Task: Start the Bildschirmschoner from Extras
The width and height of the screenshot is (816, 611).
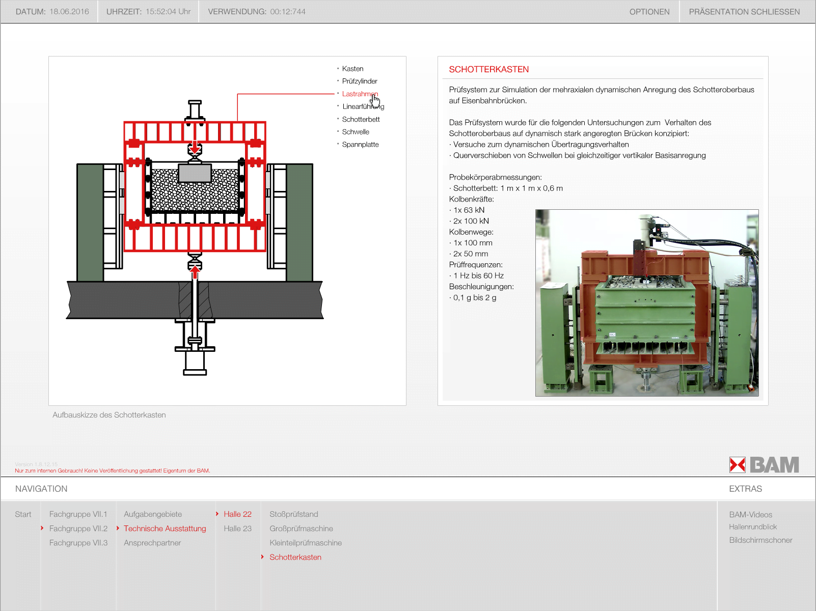Action: (760, 540)
